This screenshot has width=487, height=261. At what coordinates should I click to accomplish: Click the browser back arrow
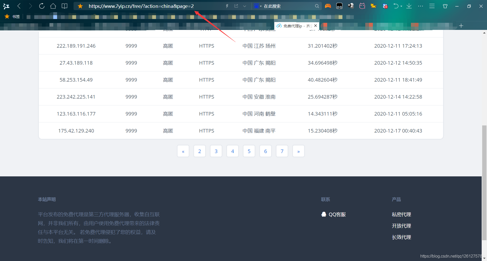point(19,6)
